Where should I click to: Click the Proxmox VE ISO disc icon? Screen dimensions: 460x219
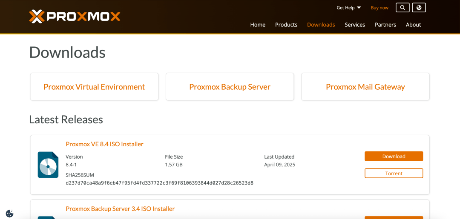[x=48, y=165]
